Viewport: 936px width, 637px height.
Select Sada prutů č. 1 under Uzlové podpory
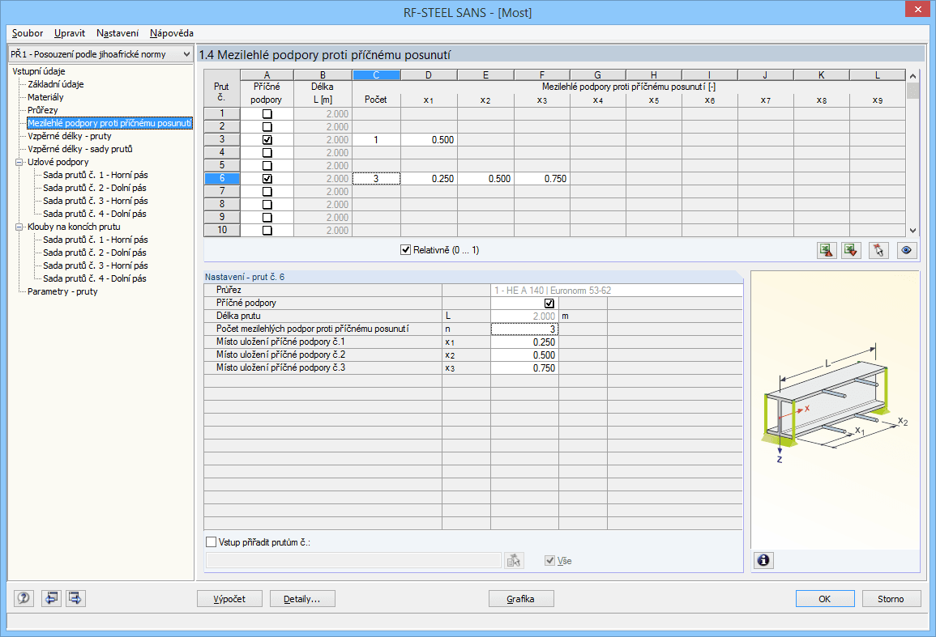pos(96,175)
